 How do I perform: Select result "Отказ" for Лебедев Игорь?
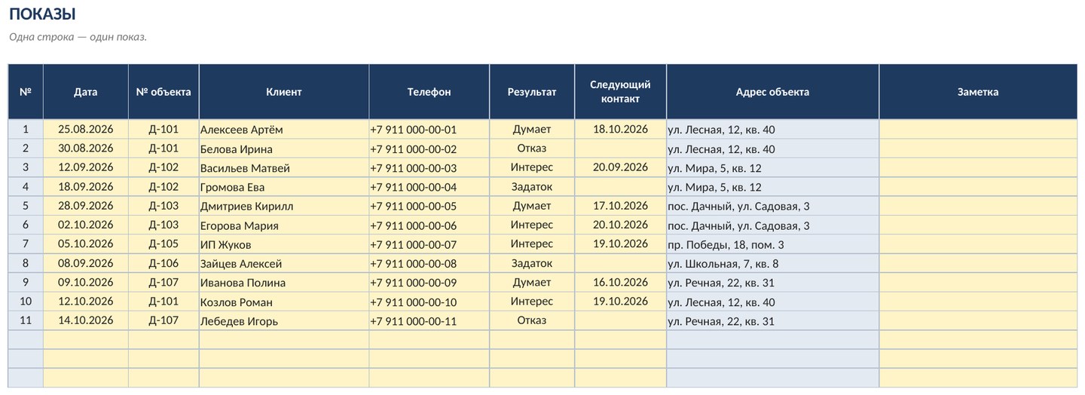(x=532, y=320)
